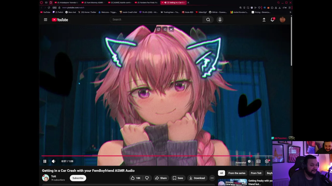Start voice search with microphone icon
This screenshot has height=186, width=332.
220,20
